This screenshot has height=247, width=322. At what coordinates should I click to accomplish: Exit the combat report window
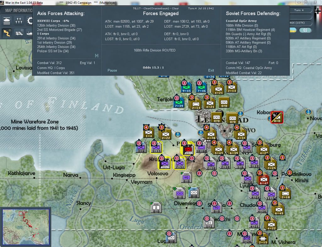[x=211, y=70]
